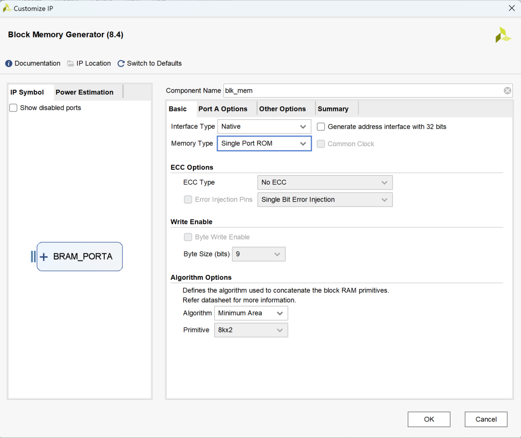This screenshot has width=521, height=438.
Task: Click the Switch to Defaults refresh icon
Action: tap(121, 64)
